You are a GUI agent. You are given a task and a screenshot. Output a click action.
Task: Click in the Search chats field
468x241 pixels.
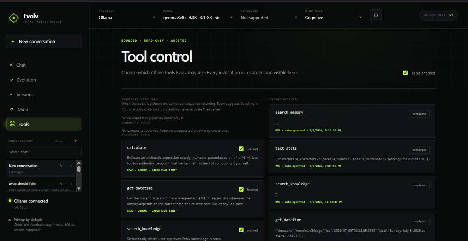(43, 152)
